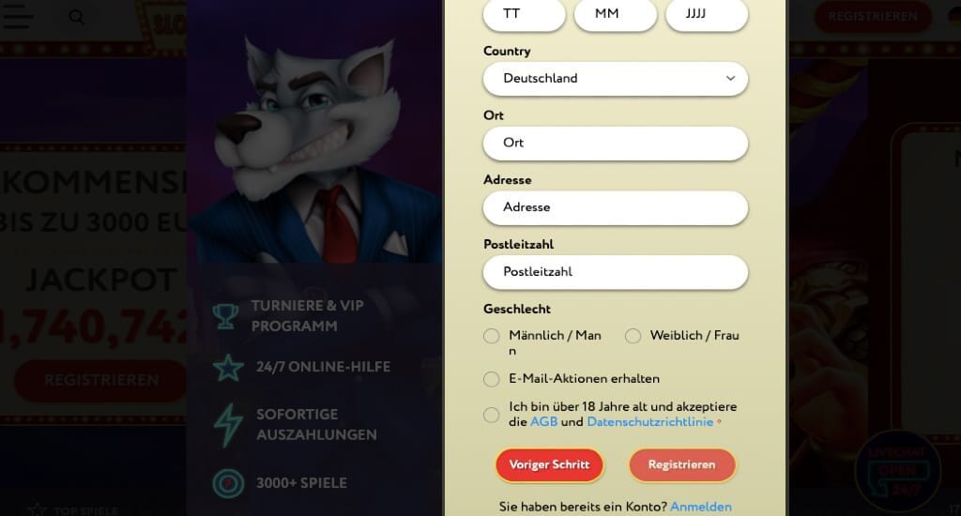Screen dimensions: 961x516
Task: Click the trophy icon for Turniere & VIP
Action: [x=225, y=316]
